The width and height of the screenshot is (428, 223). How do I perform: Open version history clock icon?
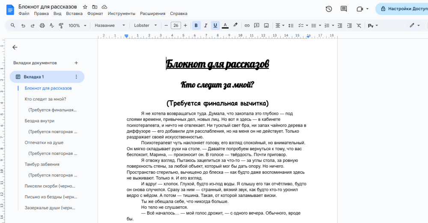click(329, 9)
